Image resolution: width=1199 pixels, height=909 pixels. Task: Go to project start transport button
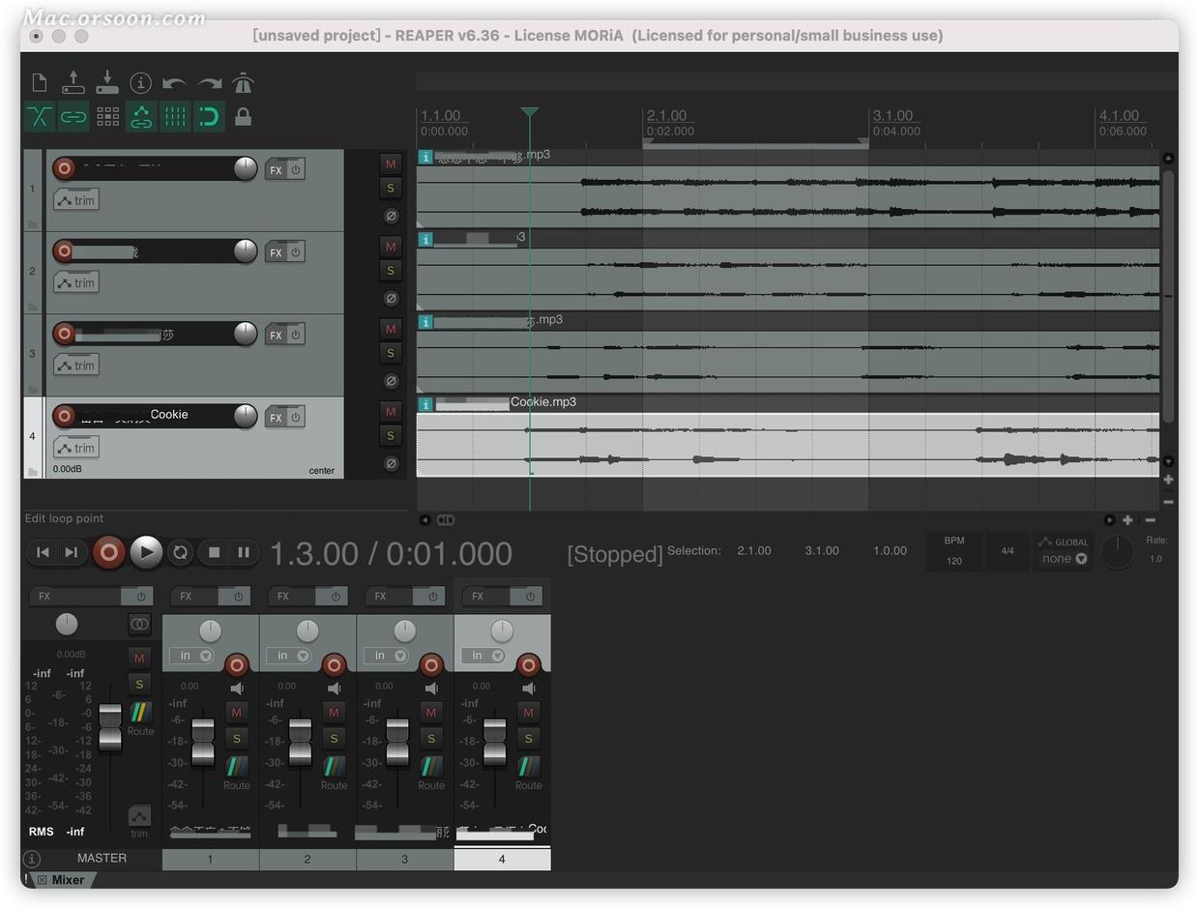[43, 552]
